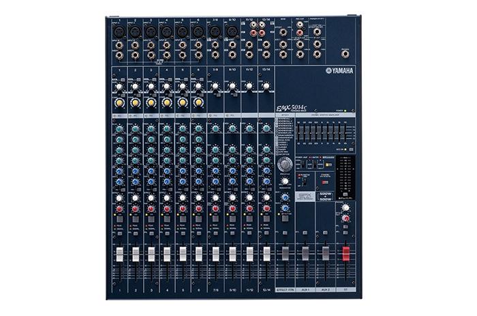Click channel 4 LOW EQ green knob
The image size is (477, 316).
(167, 160)
